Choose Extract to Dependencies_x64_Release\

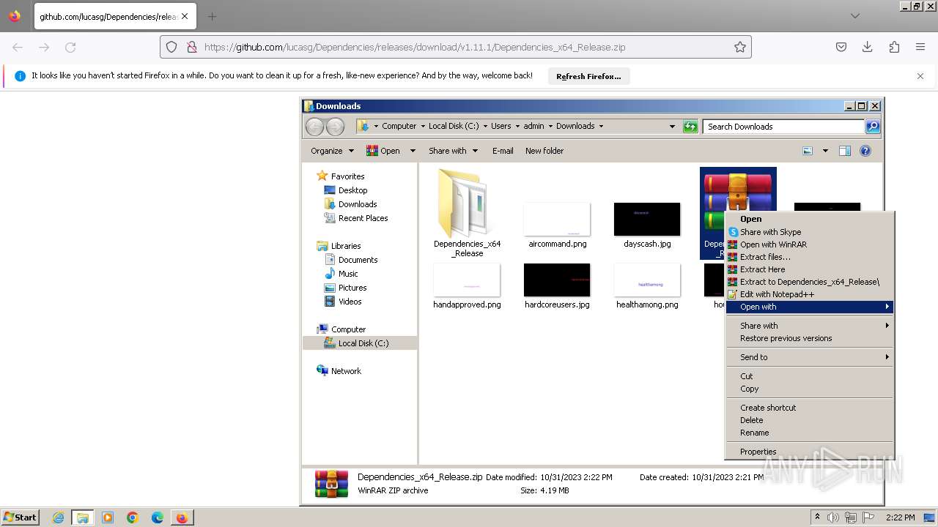click(x=810, y=282)
